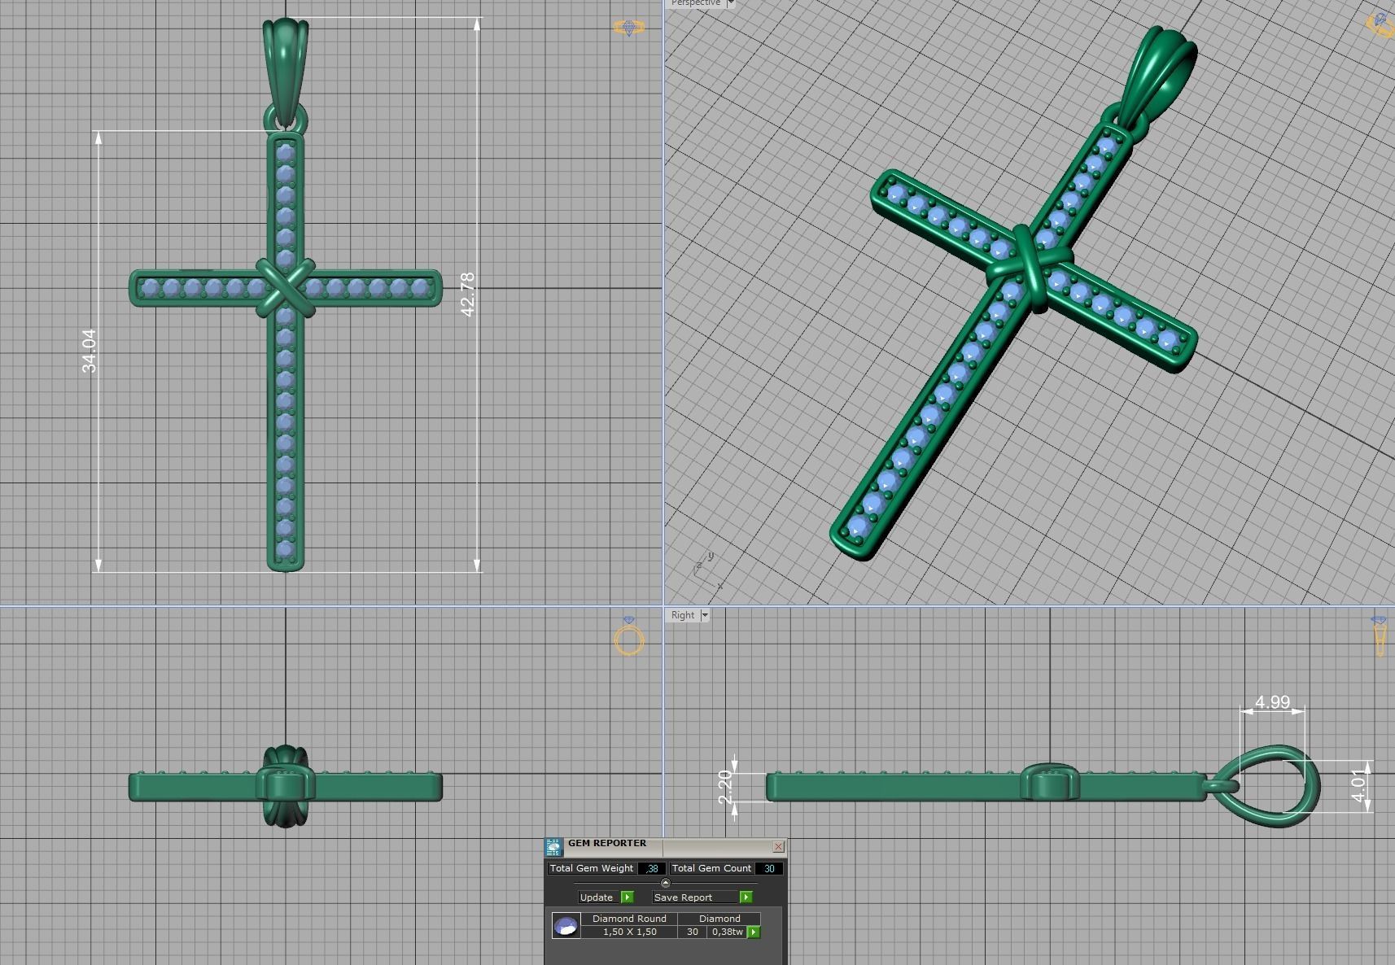1395x965 pixels.
Task: Click the perspective viewport ring icon
Action: click(1381, 24)
